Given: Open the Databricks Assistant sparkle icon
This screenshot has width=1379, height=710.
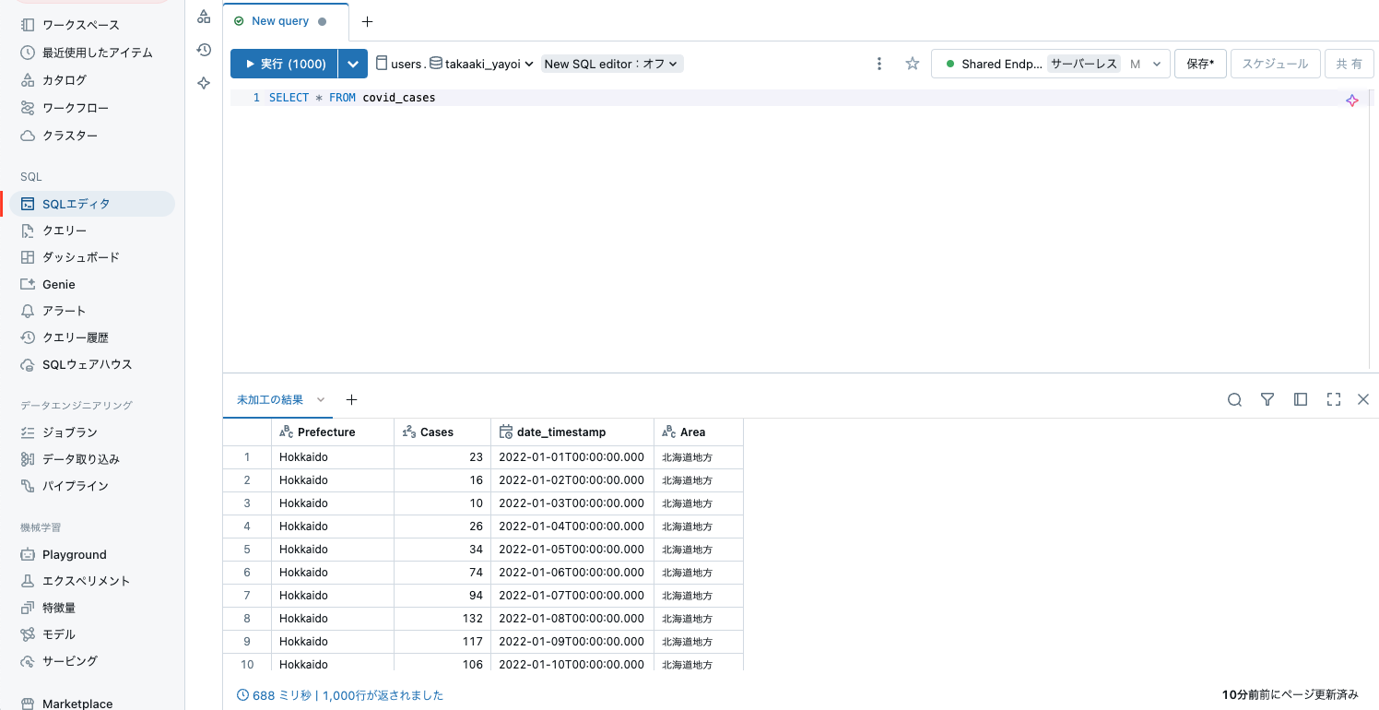Looking at the screenshot, I should [204, 83].
